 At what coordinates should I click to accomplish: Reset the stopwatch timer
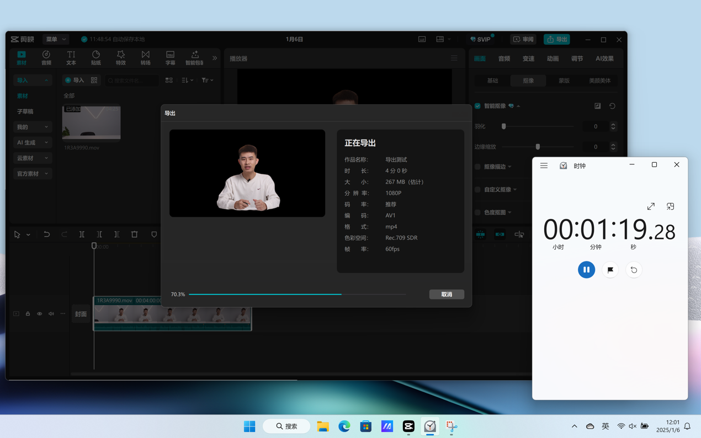pyautogui.click(x=634, y=270)
